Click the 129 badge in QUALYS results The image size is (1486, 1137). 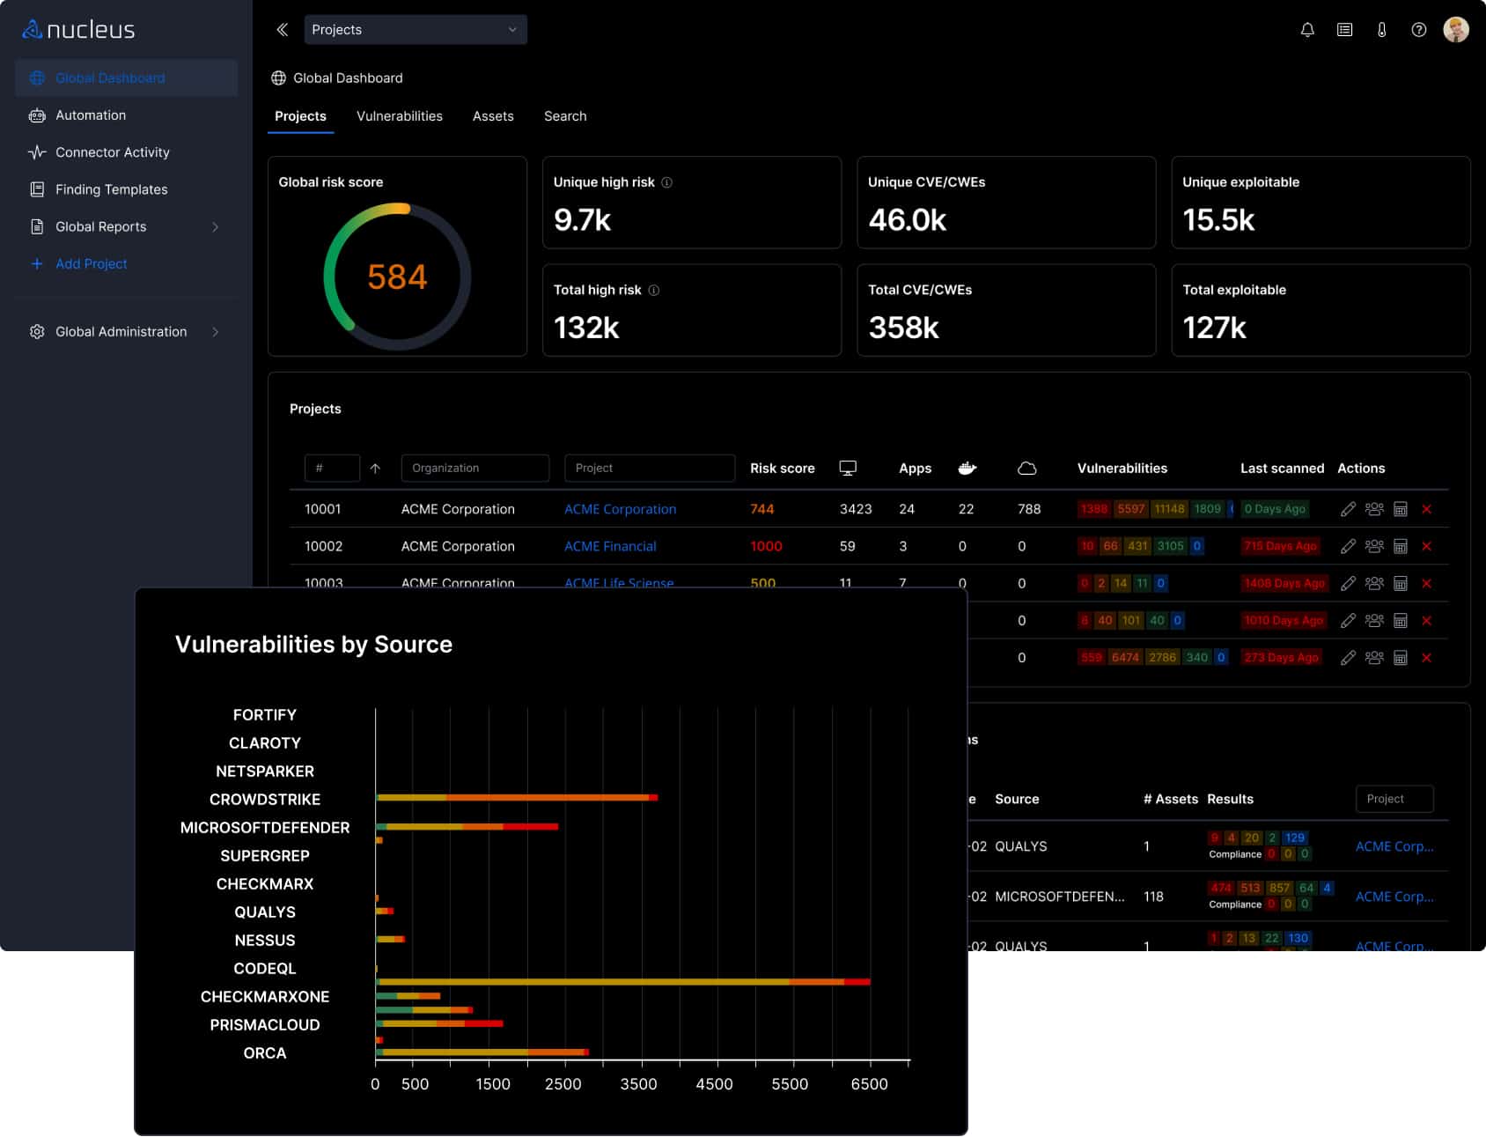point(1294,838)
